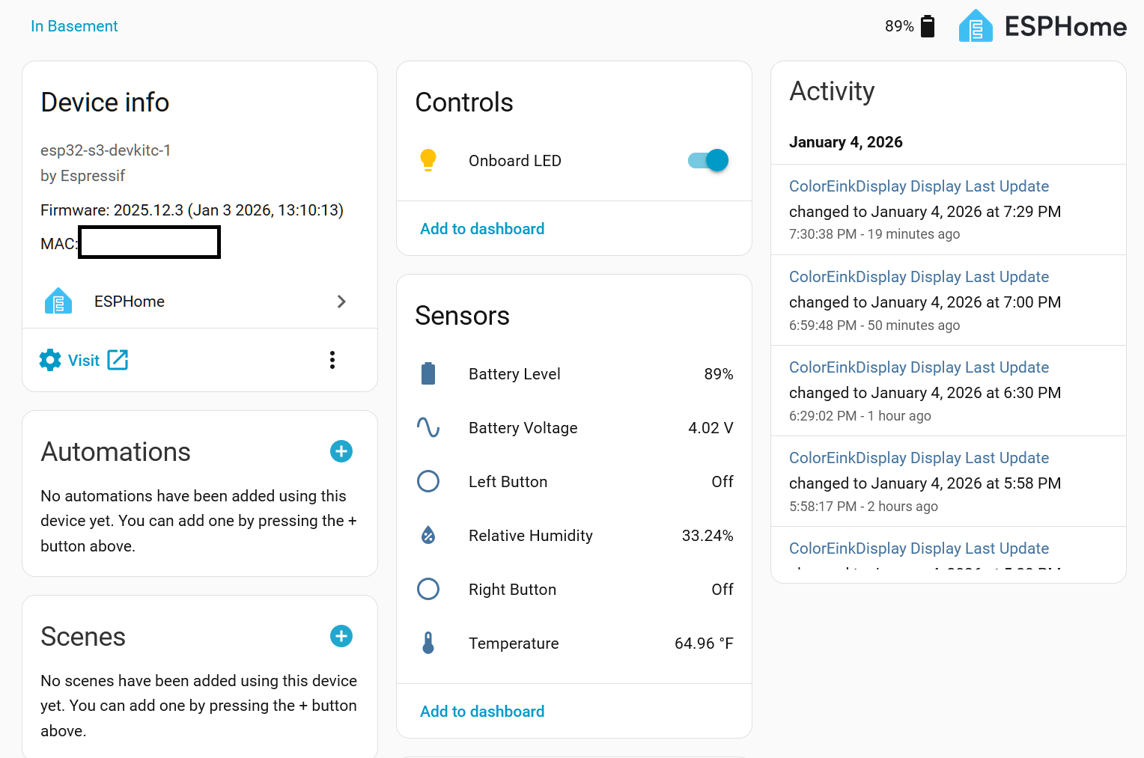The image size is (1144, 758).
Task: Turn off the Onboard LED switch
Action: coord(708,160)
